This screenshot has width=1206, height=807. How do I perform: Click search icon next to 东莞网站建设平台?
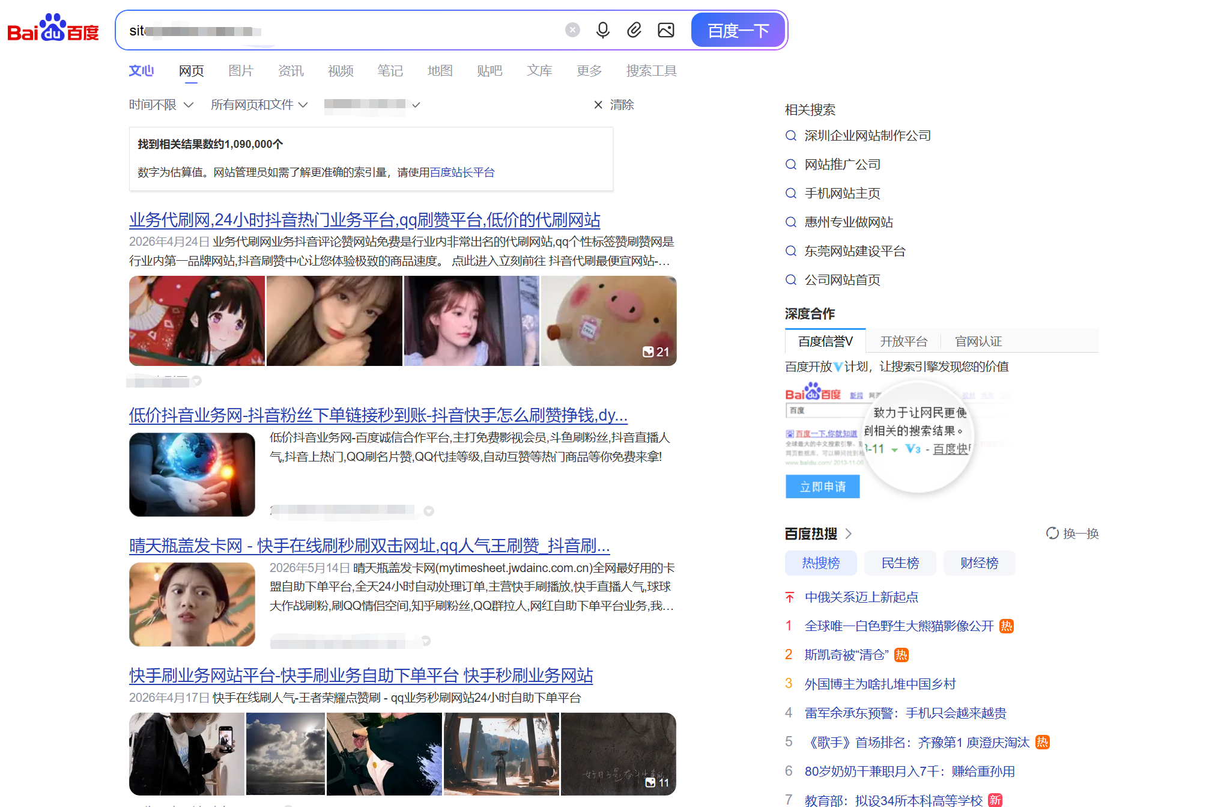pyautogui.click(x=791, y=251)
